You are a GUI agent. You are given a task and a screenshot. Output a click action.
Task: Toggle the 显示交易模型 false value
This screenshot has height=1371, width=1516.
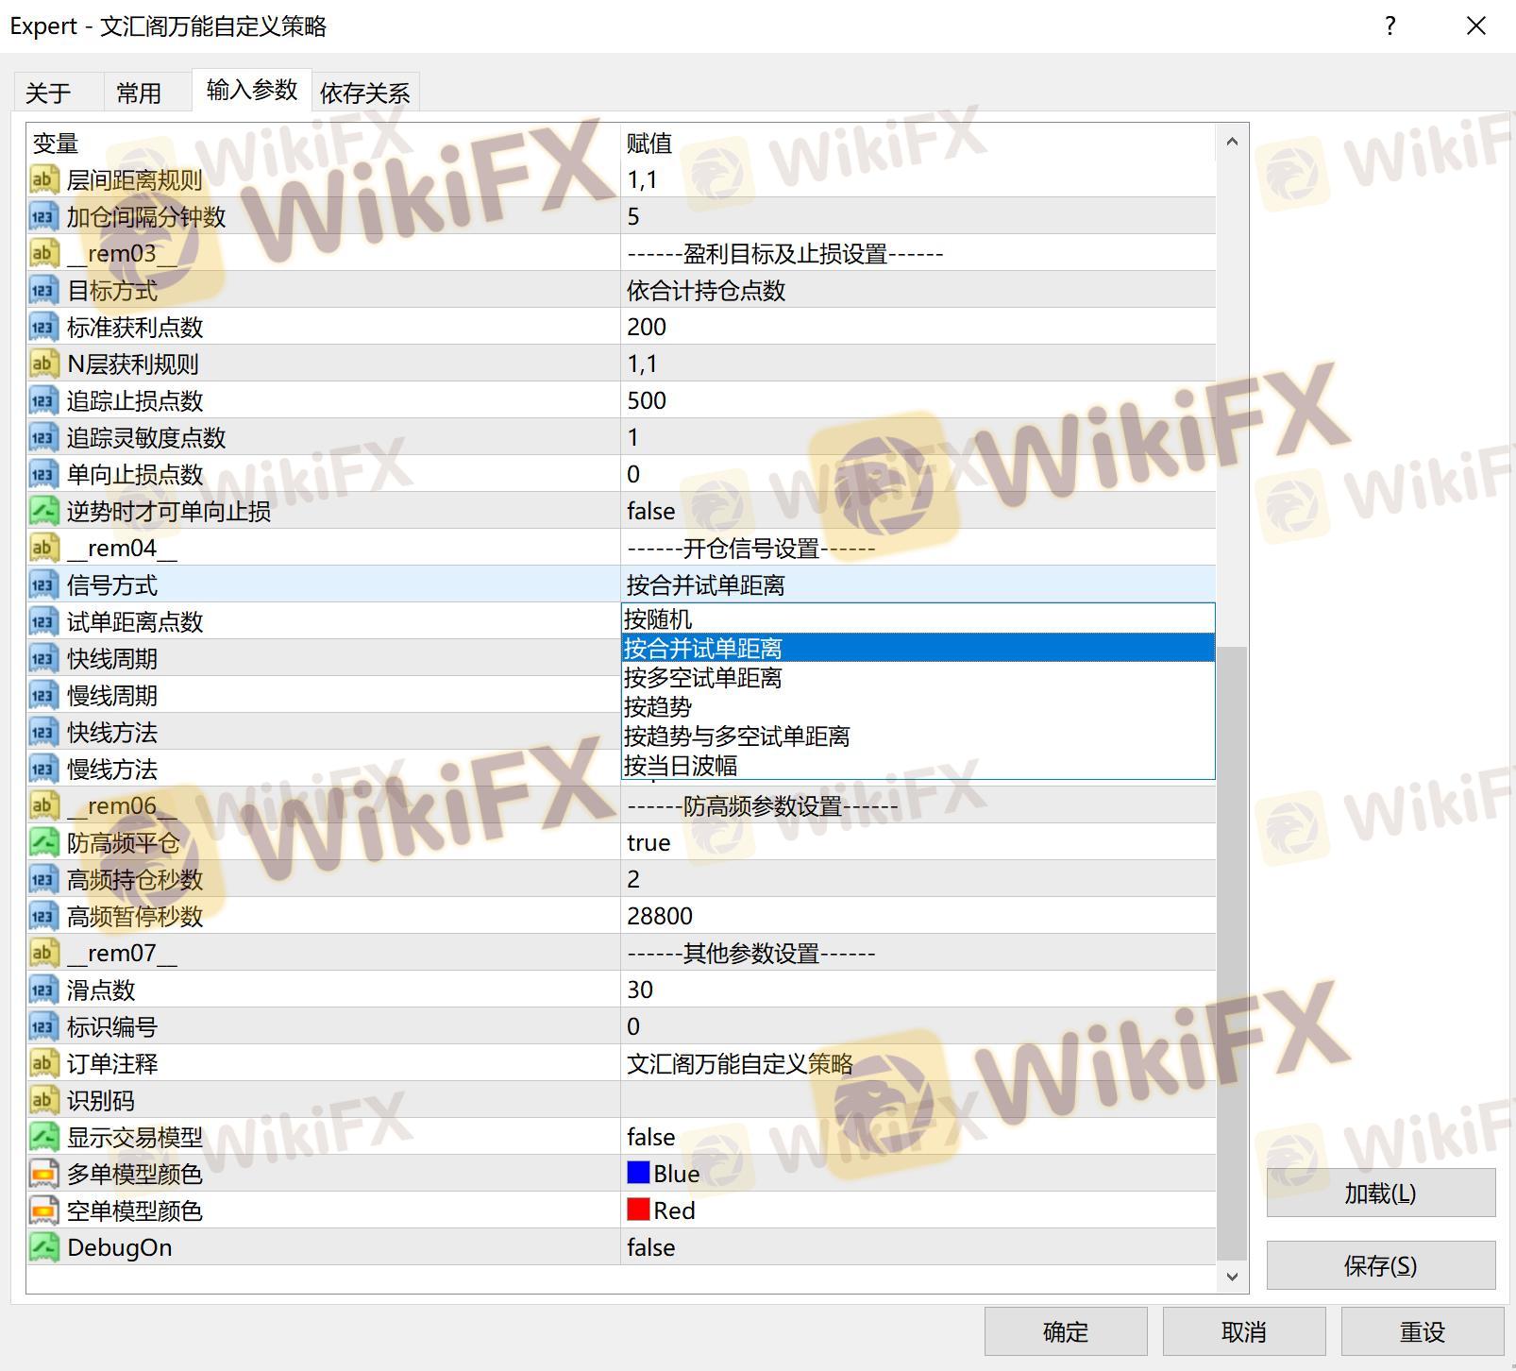click(650, 1137)
